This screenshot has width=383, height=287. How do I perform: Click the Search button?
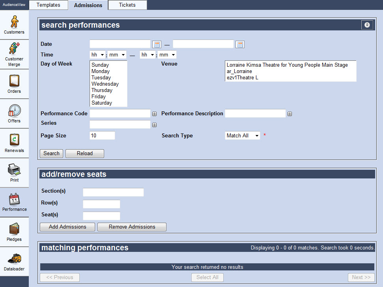click(52, 154)
